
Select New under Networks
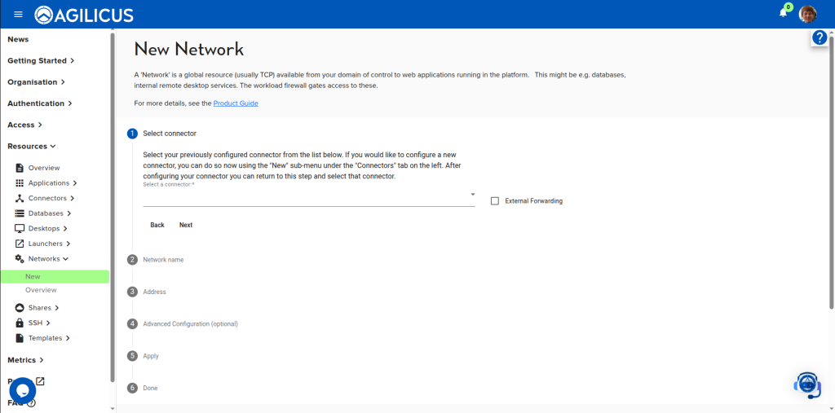55,277
